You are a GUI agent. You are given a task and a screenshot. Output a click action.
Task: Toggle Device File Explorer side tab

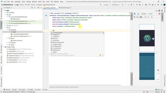[x=165, y=81]
